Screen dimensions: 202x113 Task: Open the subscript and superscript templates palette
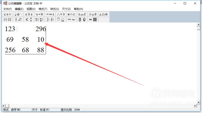coord(29,19)
